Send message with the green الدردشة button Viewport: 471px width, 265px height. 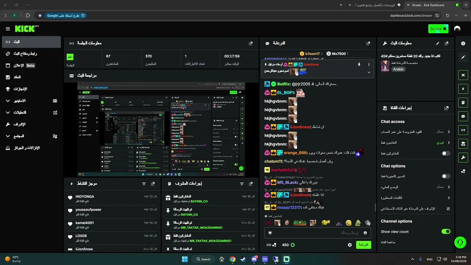point(364,245)
